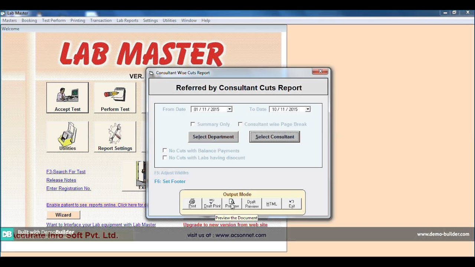Click F5: Adjust Widths option

(x=171, y=173)
